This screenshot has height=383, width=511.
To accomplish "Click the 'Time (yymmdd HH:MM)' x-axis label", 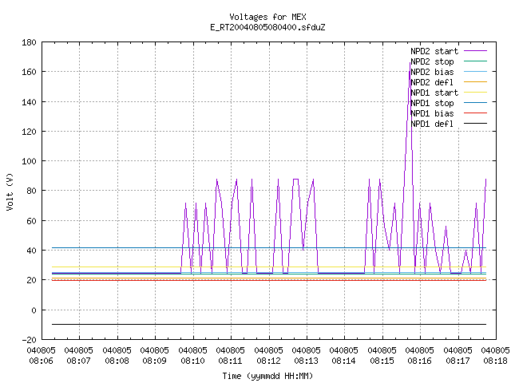I will 267,376.
